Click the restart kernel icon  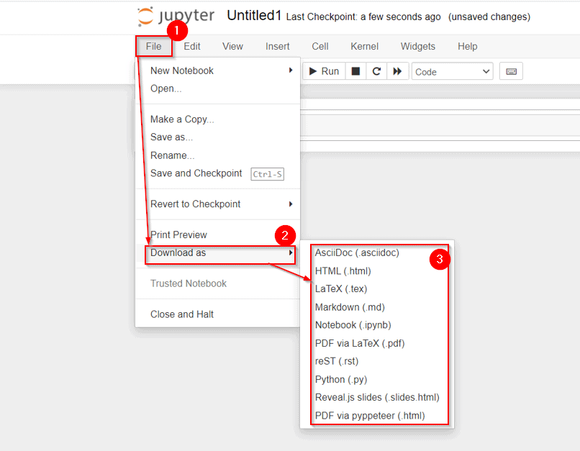coord(376,71)
